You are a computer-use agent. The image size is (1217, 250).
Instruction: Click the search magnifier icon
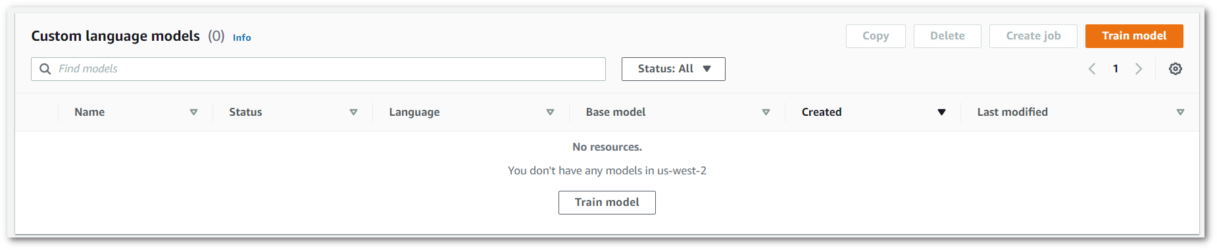(x=45, y=69)
